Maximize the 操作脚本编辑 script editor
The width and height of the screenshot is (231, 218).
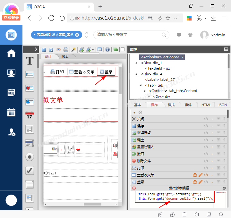[x=224, y=188]
